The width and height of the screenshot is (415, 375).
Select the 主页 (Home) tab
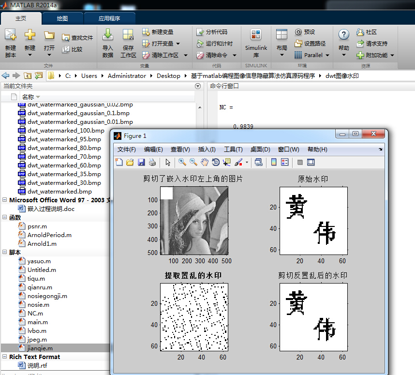click(x=21, y=18)
